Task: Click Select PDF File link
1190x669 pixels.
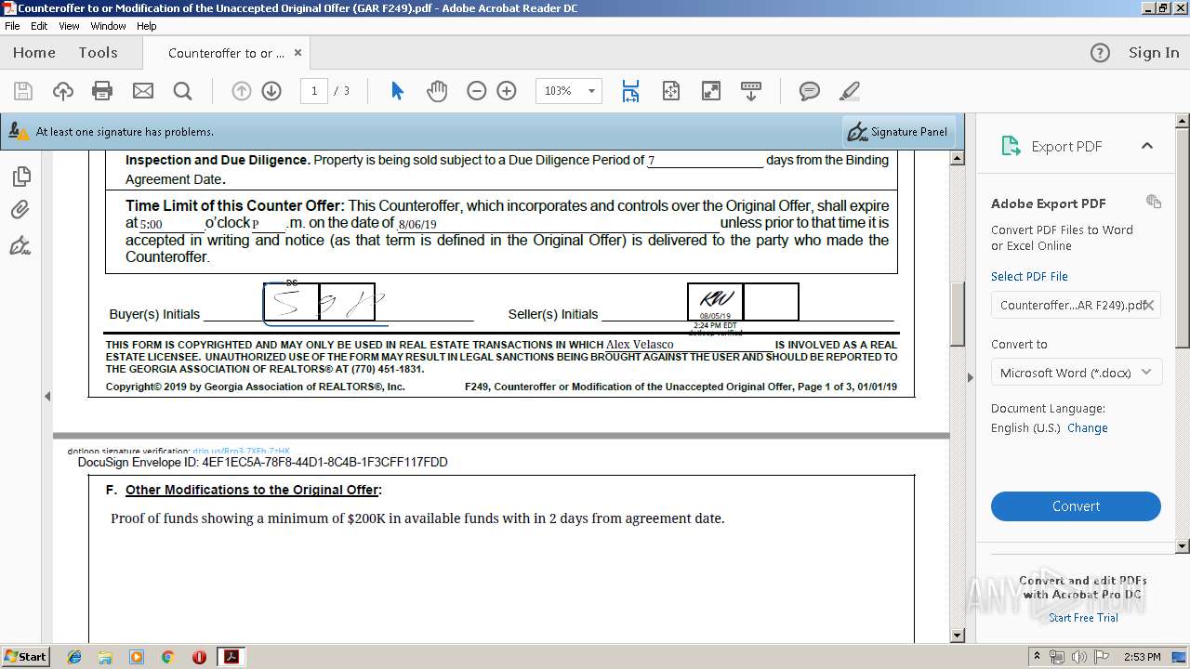Action: click(x=1029, y=277)
